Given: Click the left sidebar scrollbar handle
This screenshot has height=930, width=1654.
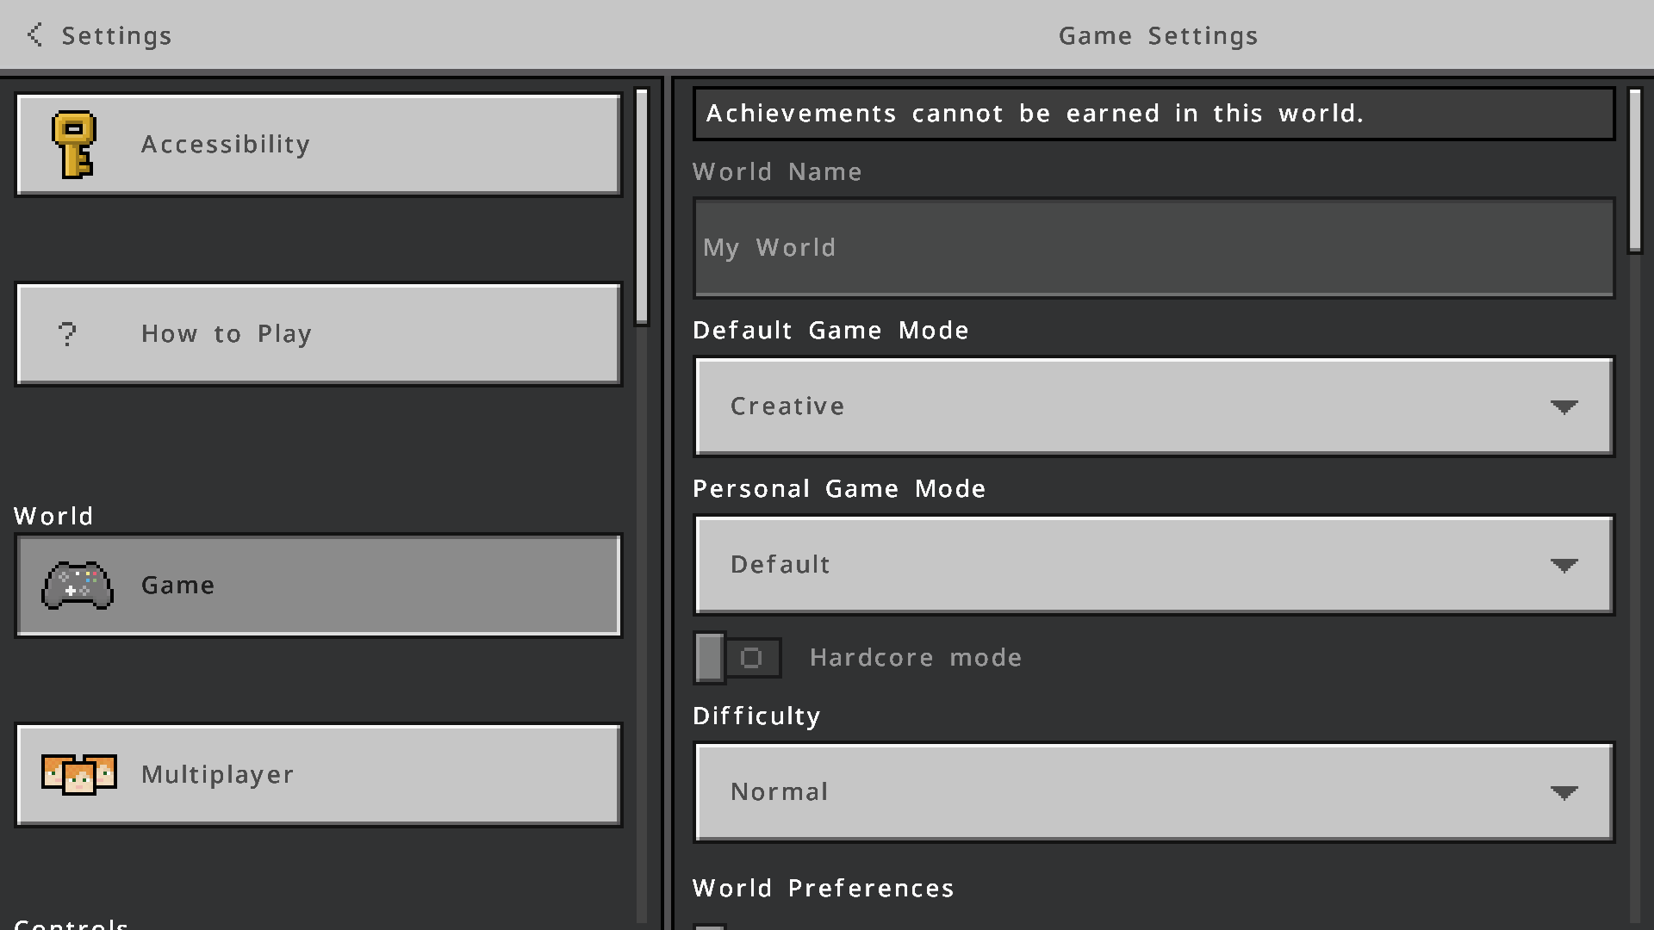Looking at the screenshot, I should (641, 207).
